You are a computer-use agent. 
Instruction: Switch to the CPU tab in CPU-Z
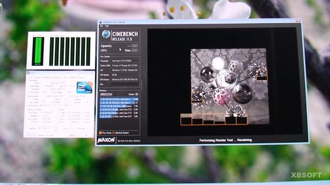[x=31, y=78]
